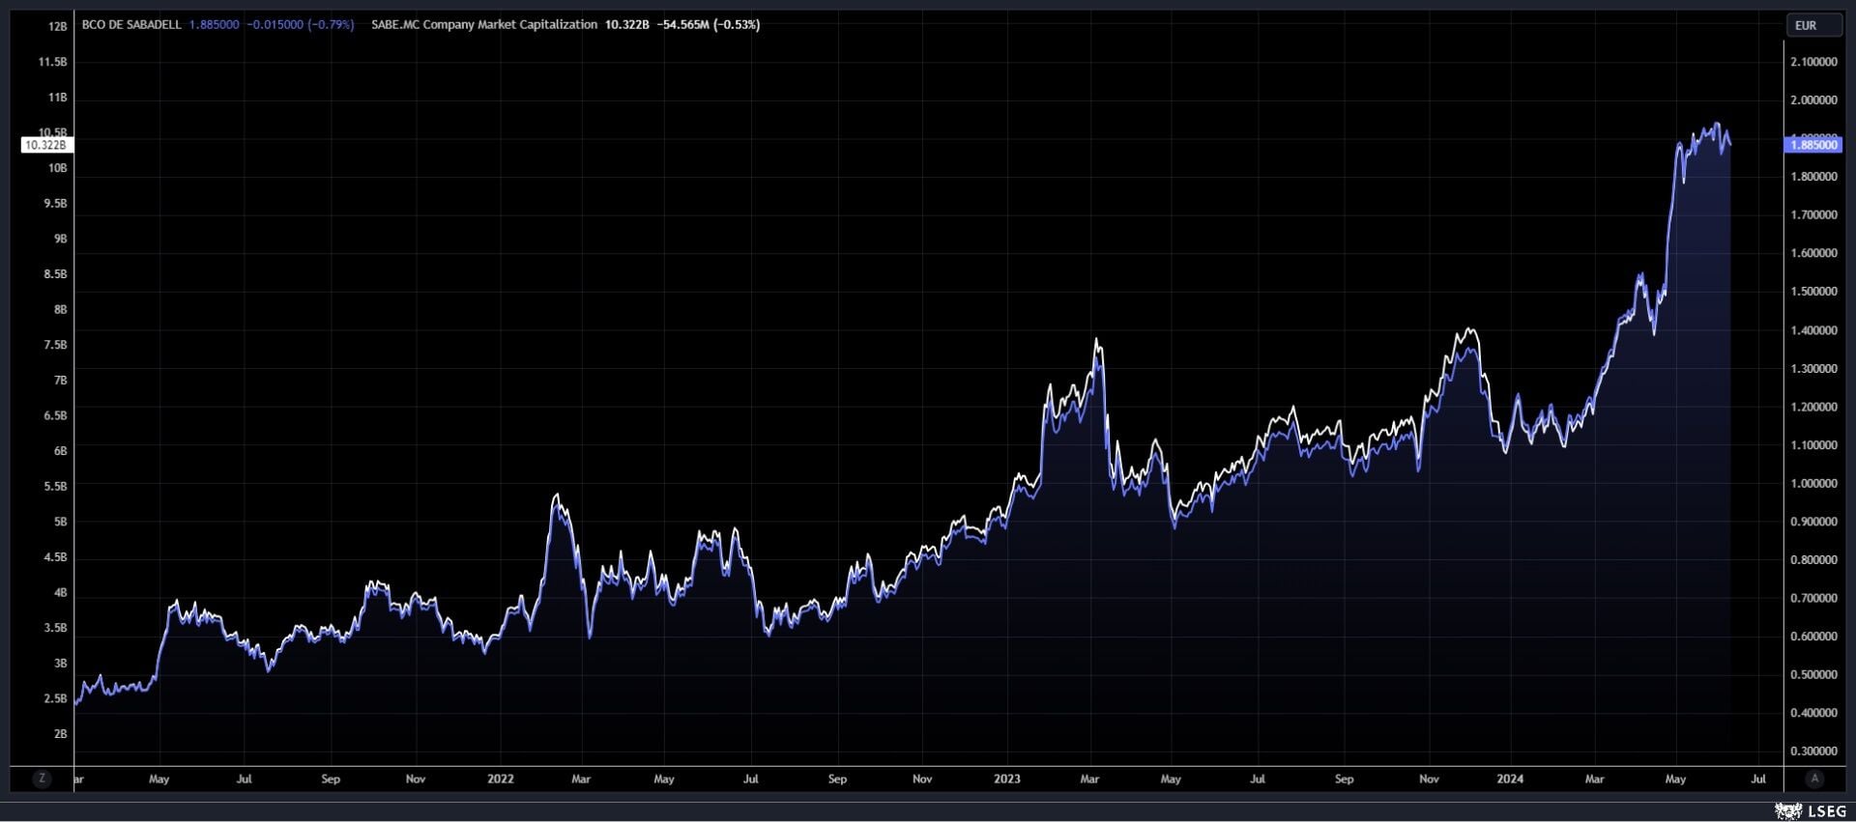Click the 3.5B label on market cap axis
The image size is (1856, 822).
(56, 628)
